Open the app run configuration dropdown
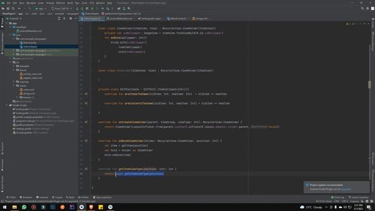The image size is (375, 211). [x=40, y=8]
